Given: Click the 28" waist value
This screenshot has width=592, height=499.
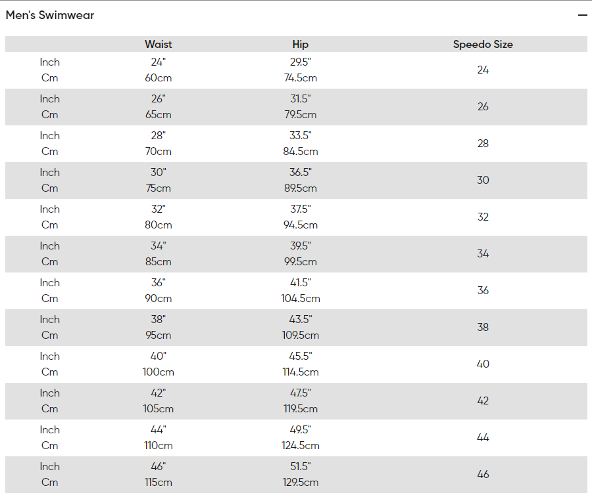Looking at the screenshot, I should 158,136.
